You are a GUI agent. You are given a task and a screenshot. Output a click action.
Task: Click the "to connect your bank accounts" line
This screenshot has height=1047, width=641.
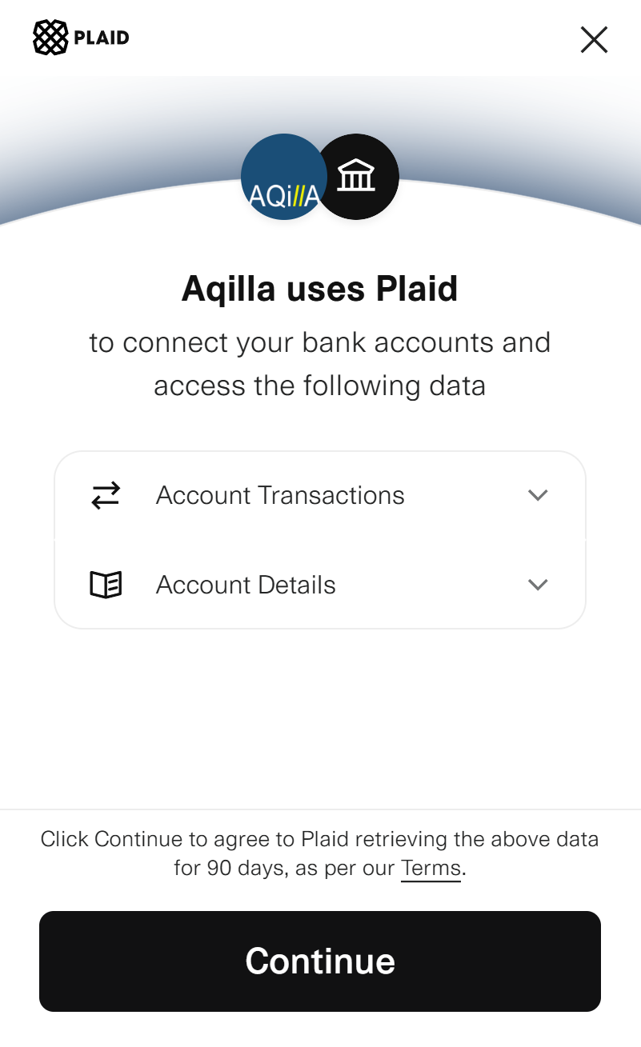[x=320, y=342]
